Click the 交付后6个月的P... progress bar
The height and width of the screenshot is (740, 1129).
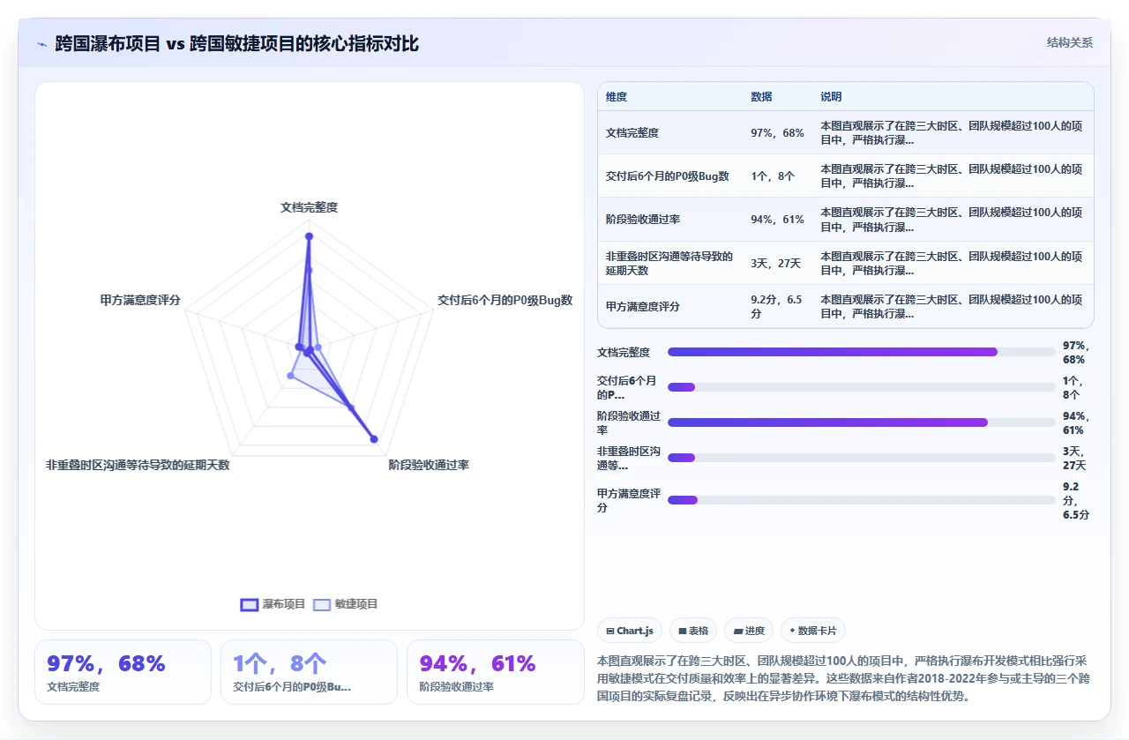point(862,387)
